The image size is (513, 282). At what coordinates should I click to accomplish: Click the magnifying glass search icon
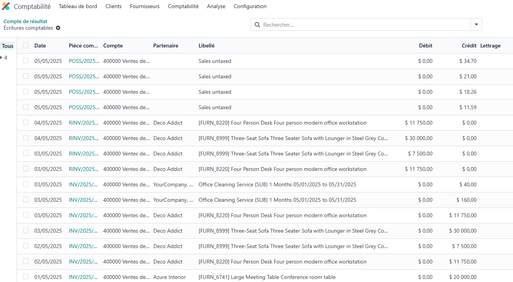257,25
